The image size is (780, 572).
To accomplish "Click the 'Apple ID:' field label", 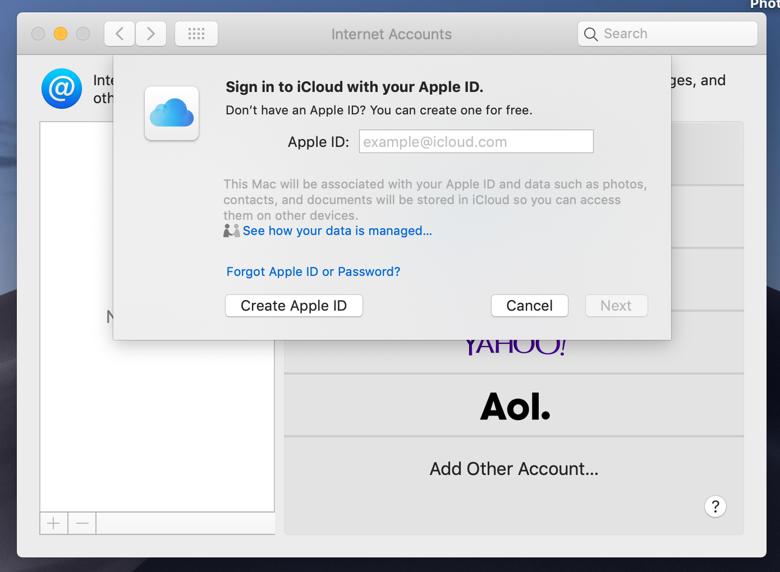I will point(319,142).
